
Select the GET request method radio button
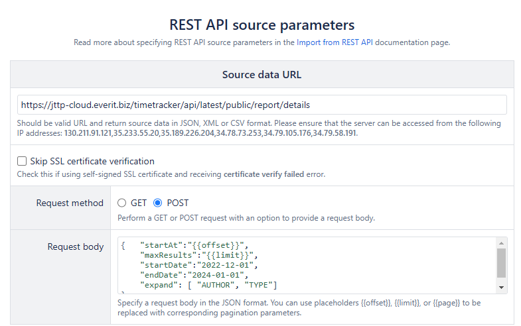tap(121, 203)
